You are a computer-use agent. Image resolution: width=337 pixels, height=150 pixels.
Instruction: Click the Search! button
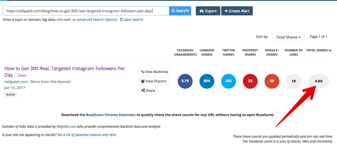(x=180, y=11)
